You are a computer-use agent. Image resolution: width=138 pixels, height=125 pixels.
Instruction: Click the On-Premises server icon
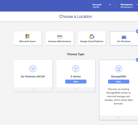tap(124, 37)
